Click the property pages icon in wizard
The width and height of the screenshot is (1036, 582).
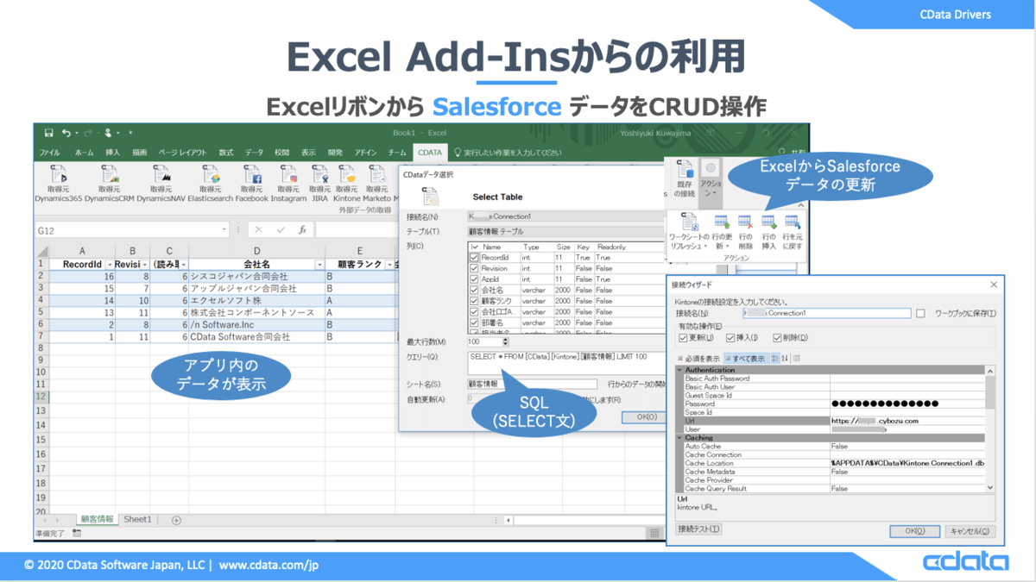click(x=796, y=358)
